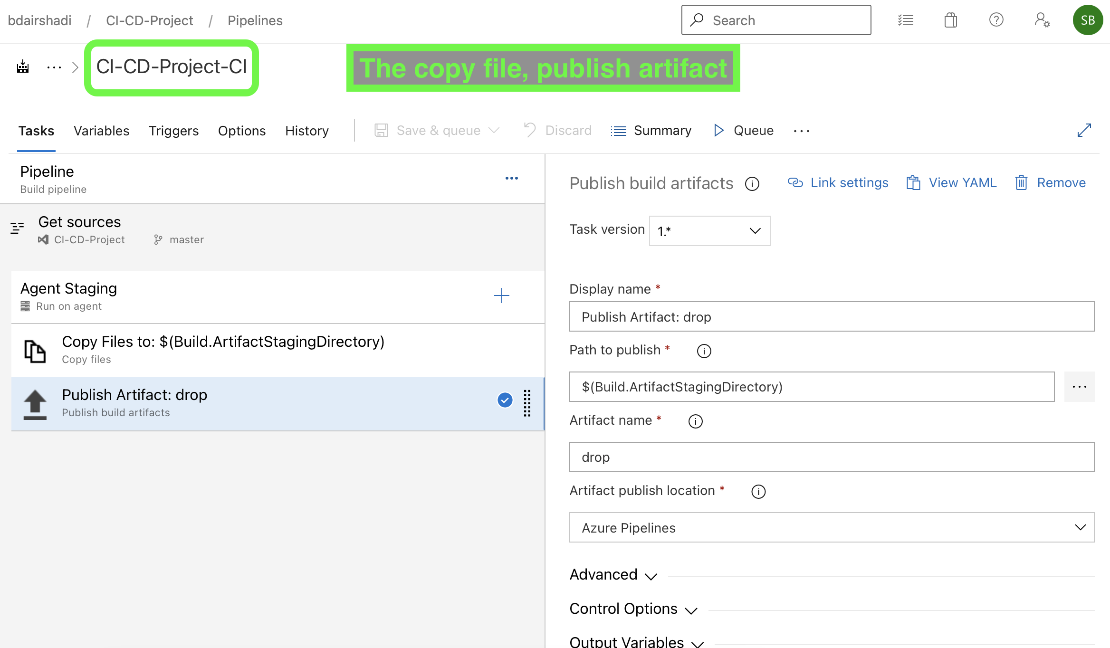Click the Publish Artifact upload icon

35,403
